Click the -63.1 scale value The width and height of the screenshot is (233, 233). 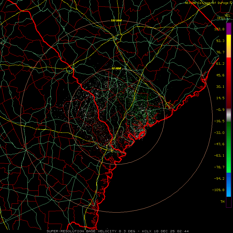point(219,156)
